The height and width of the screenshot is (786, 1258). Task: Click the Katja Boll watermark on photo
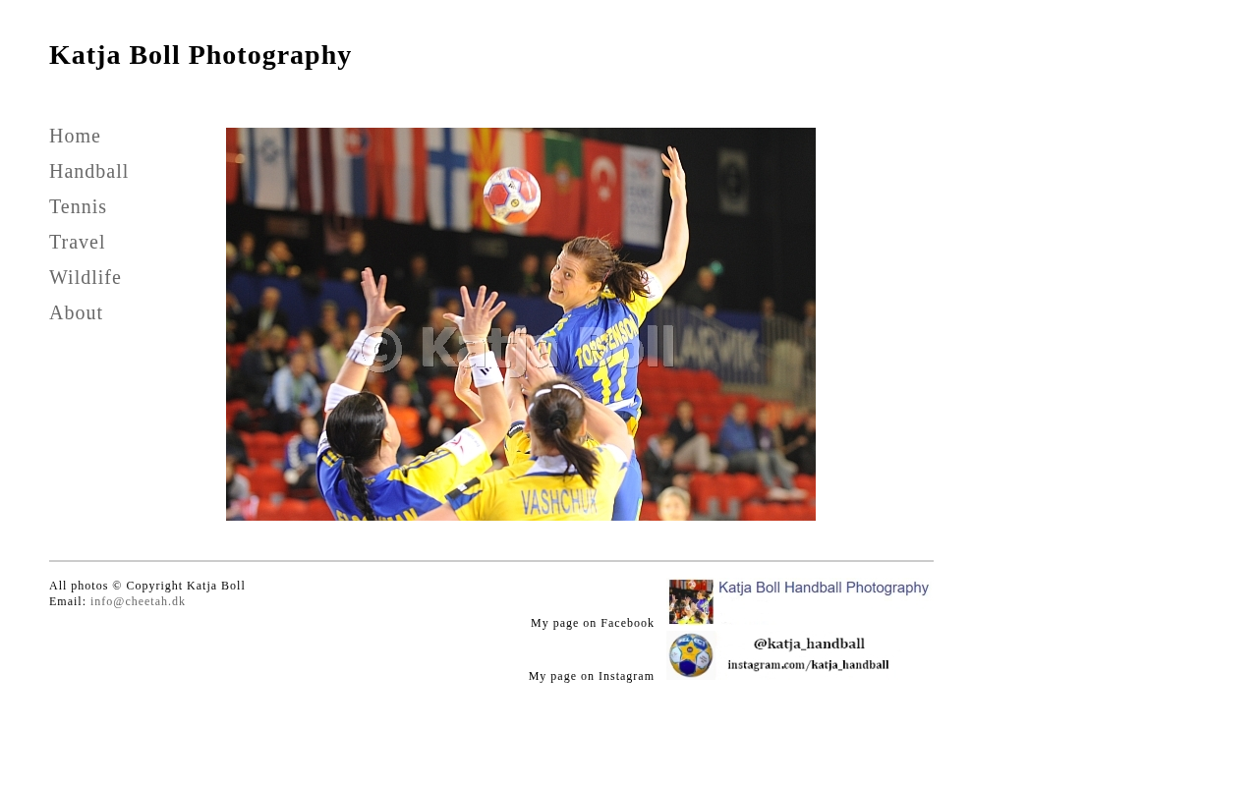(519, 348)
